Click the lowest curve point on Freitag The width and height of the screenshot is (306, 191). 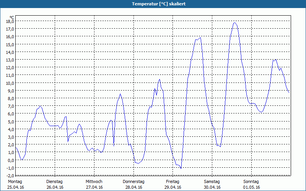[x=181, y=168]
